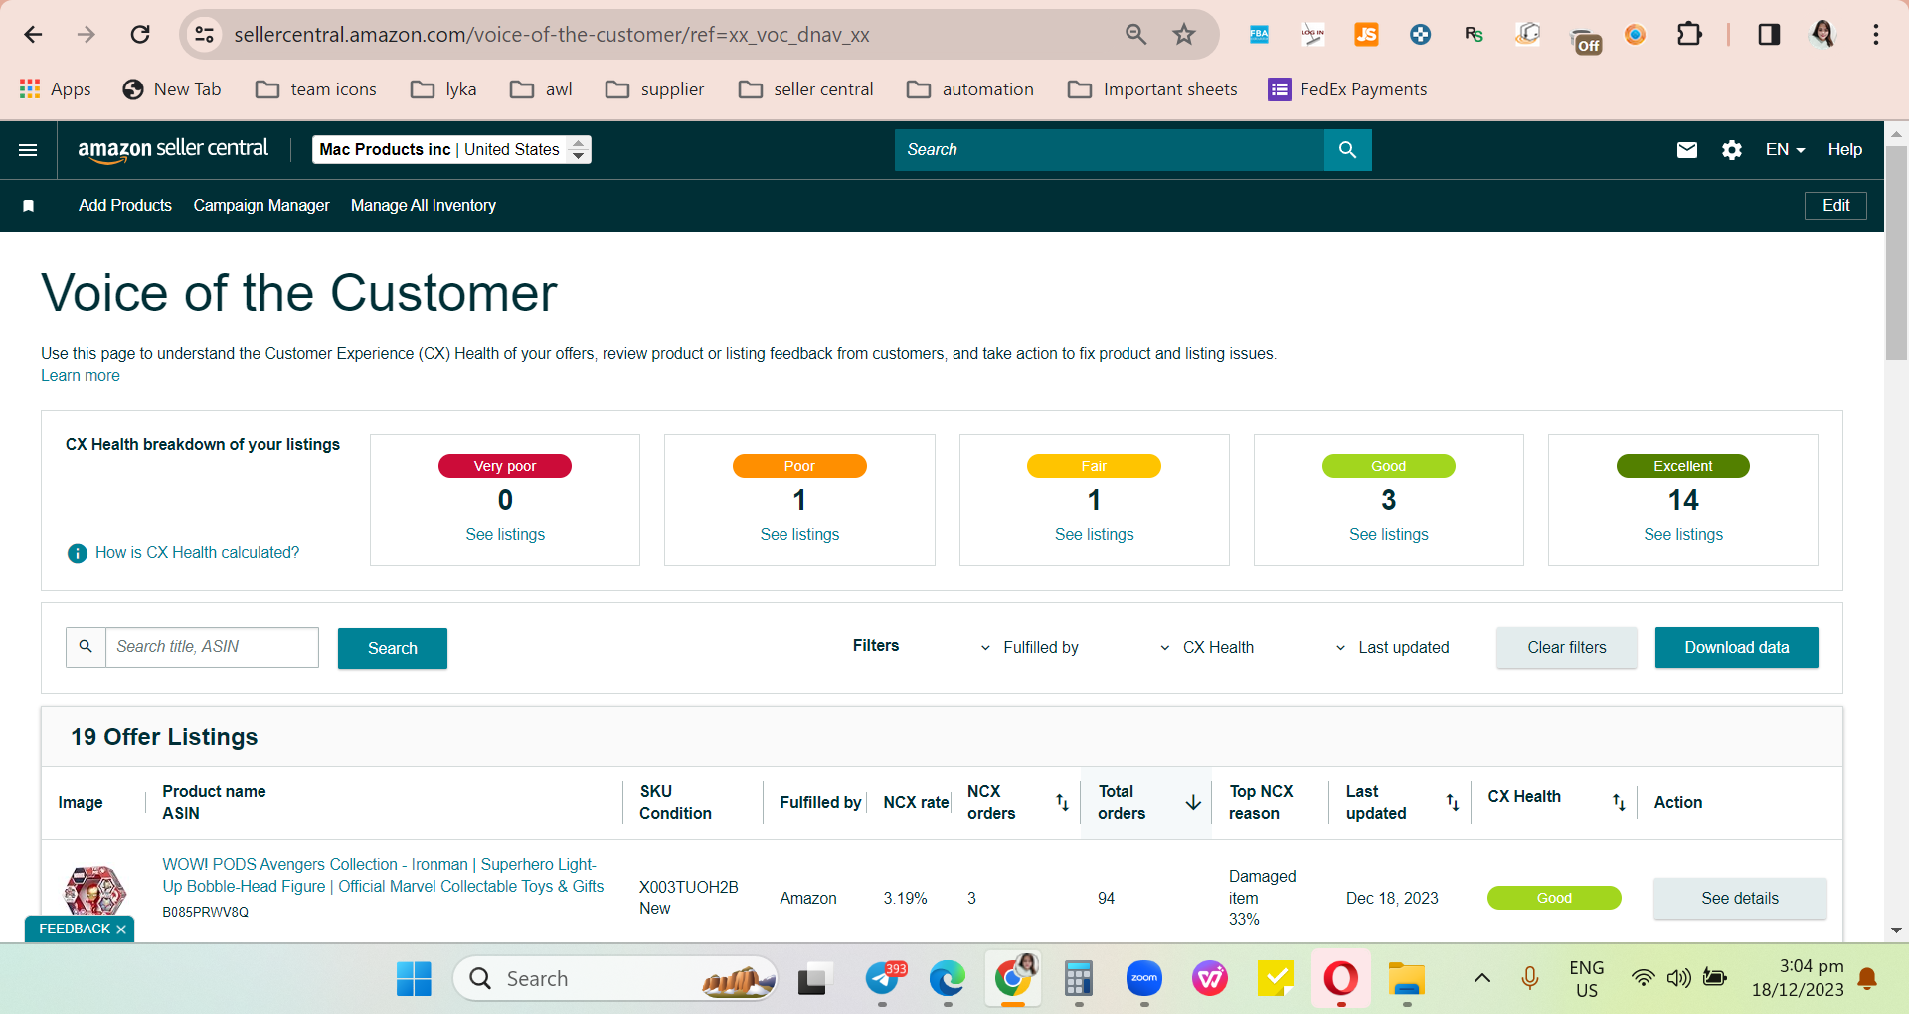This screenshot has width=1909, height=1014.
Task: Click the bookmark flag icon in navbar
Action: click(29, 206)
